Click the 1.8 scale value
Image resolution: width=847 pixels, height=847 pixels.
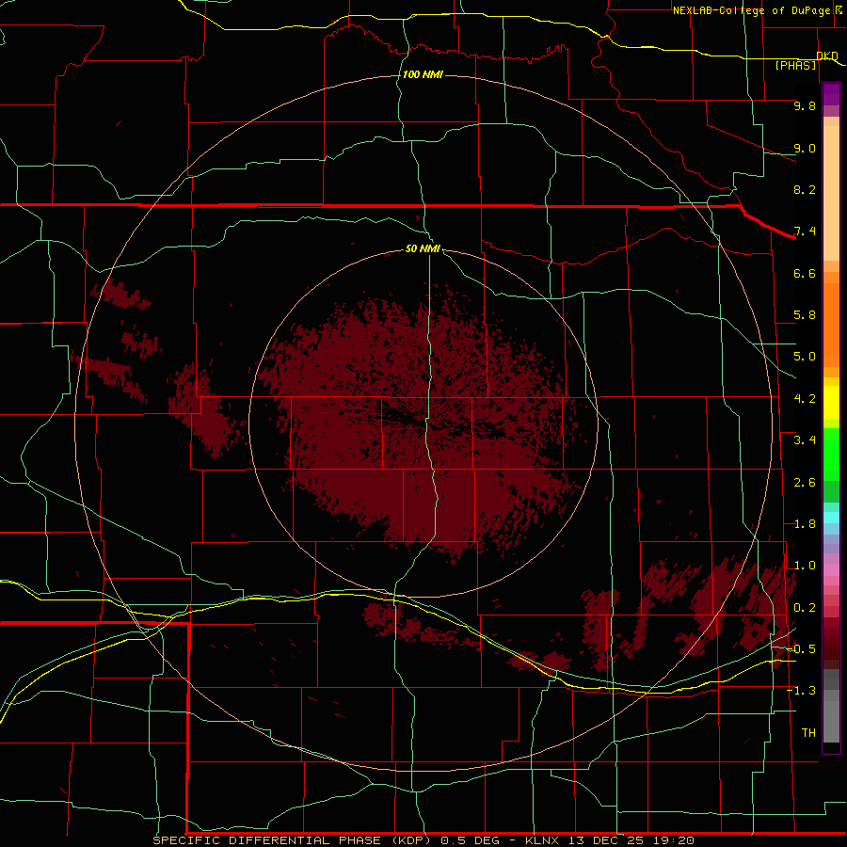coord(805,524)
